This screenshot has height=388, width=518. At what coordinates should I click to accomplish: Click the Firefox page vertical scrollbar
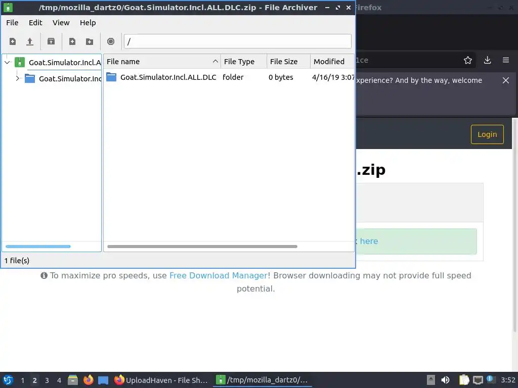point(514,225)
